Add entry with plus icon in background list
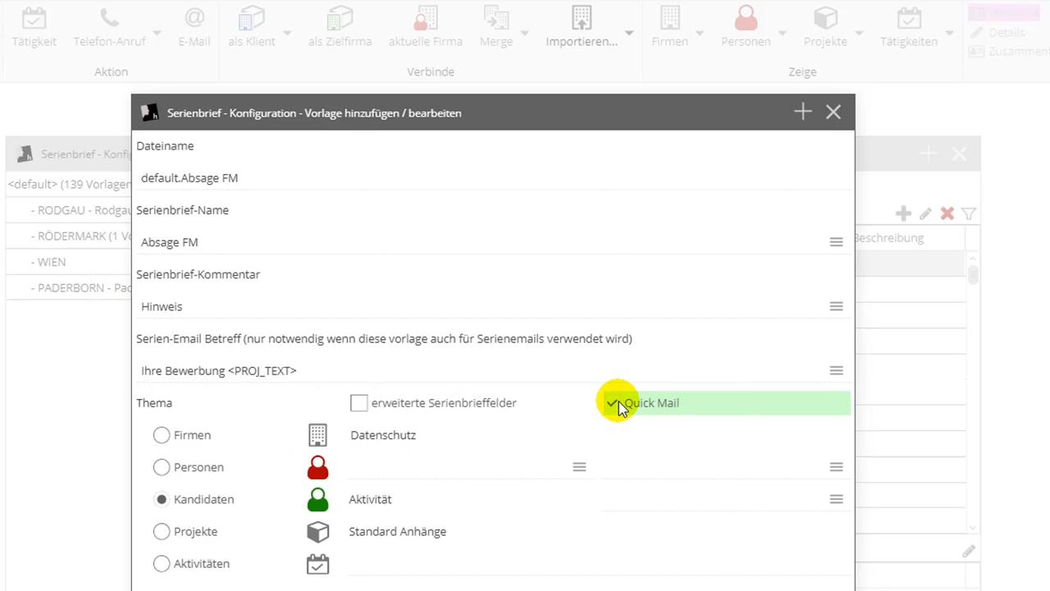The width and height of the screenshot is (1050, 591). (903, 213)
